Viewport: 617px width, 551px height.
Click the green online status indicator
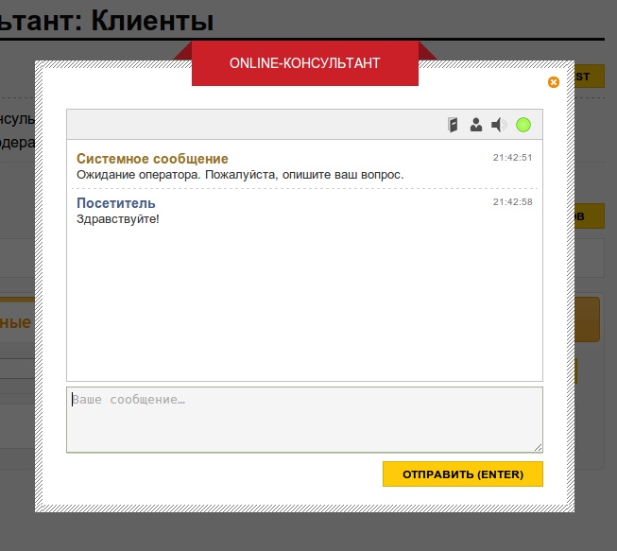(x=523, y=125)
